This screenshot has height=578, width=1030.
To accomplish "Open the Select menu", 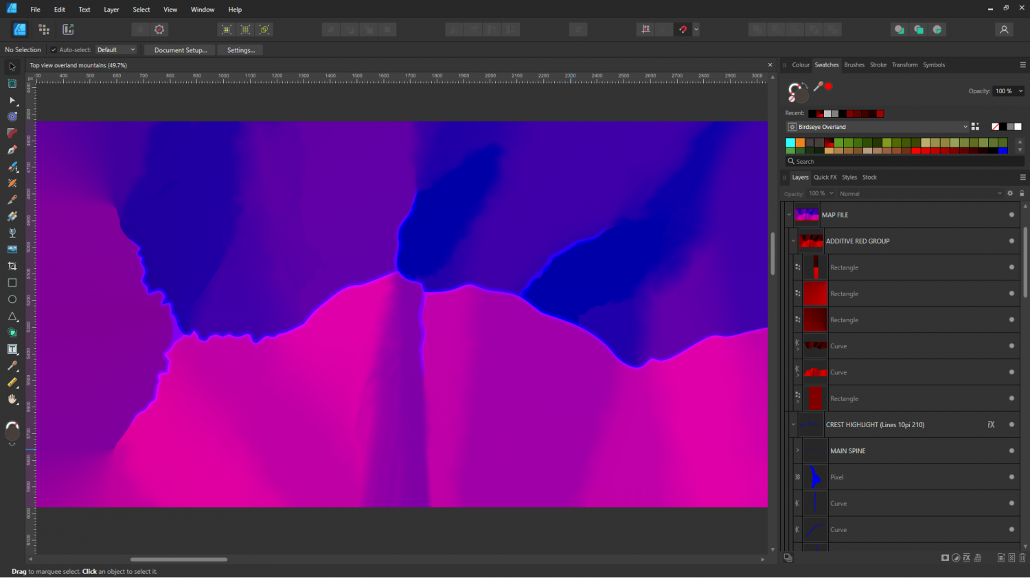I will [141, 10].
